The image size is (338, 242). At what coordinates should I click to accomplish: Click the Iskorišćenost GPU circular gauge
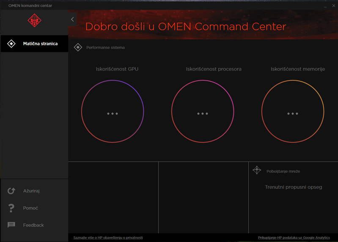113,112
